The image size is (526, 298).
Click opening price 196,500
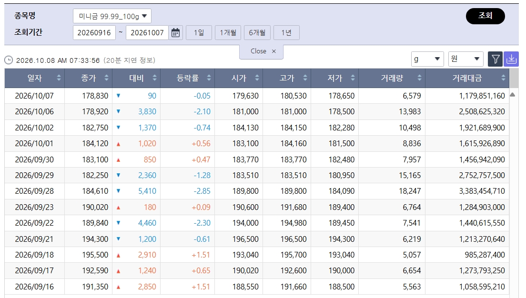tap(245, 239)
